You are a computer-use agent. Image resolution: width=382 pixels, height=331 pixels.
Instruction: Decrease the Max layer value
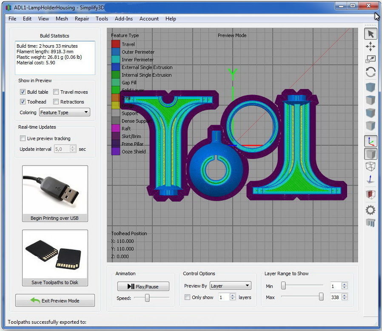(345, 299)
